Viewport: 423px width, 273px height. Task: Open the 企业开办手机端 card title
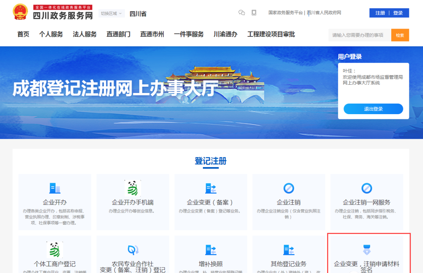click(133, 202)
